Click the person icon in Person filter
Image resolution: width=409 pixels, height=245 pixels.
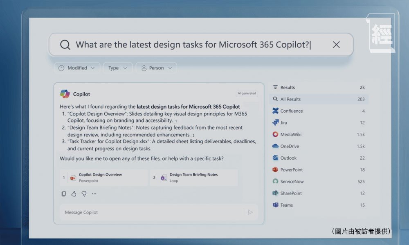[144, 68]
